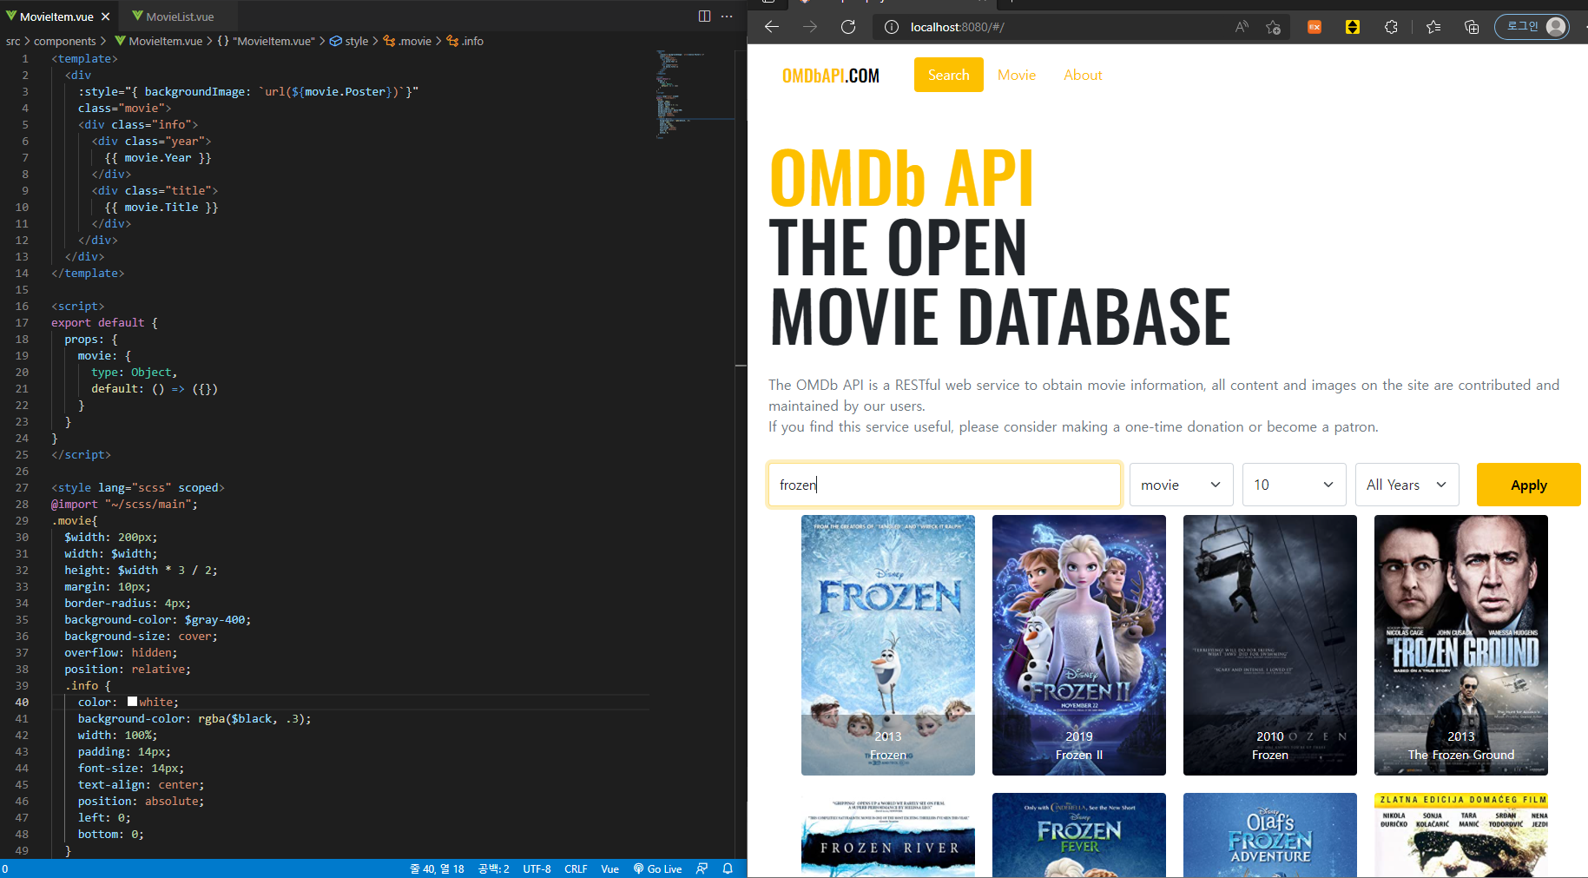The image size is (1588, 878).
Task: Click the 로그인 profile button
Action: coord(1532,27)
